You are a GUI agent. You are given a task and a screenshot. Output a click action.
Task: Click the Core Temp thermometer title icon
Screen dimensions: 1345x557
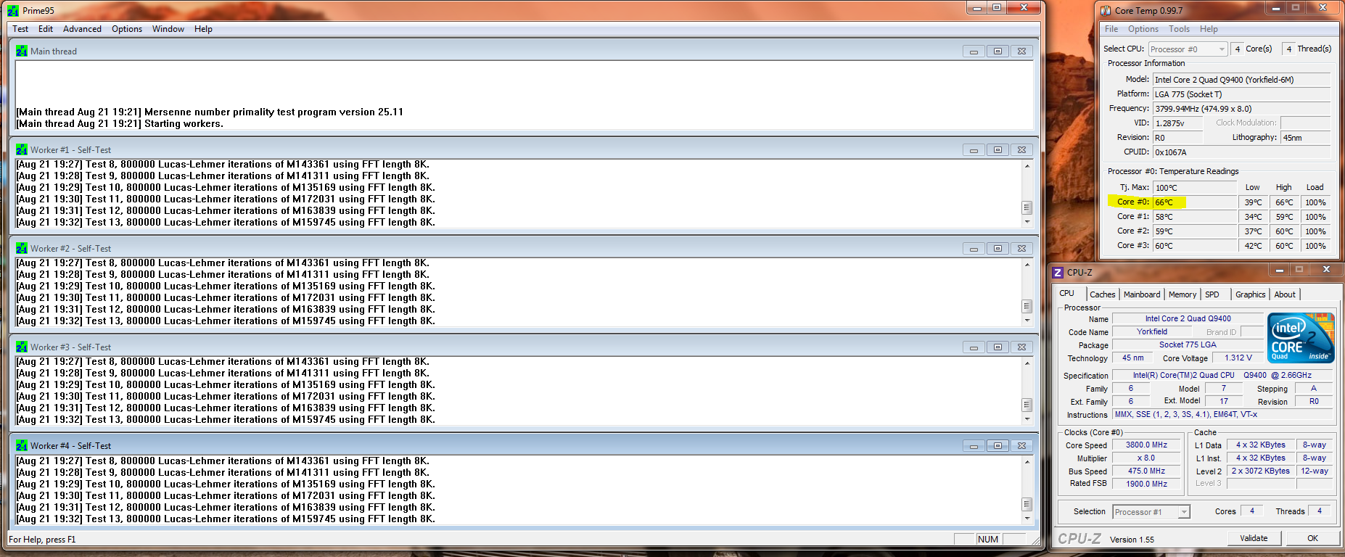click(1106, 10)
